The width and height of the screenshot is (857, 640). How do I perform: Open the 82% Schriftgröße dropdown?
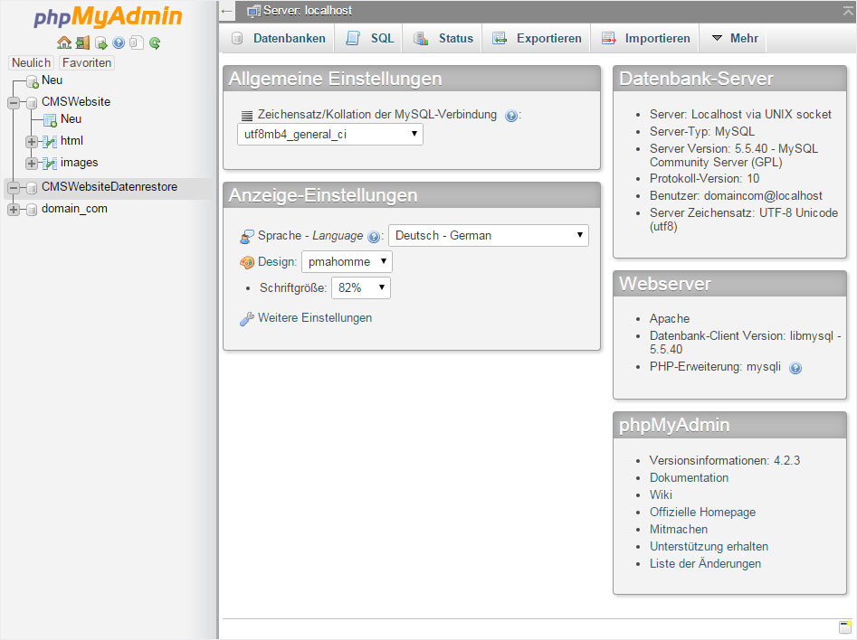click(x=361, y=287)
